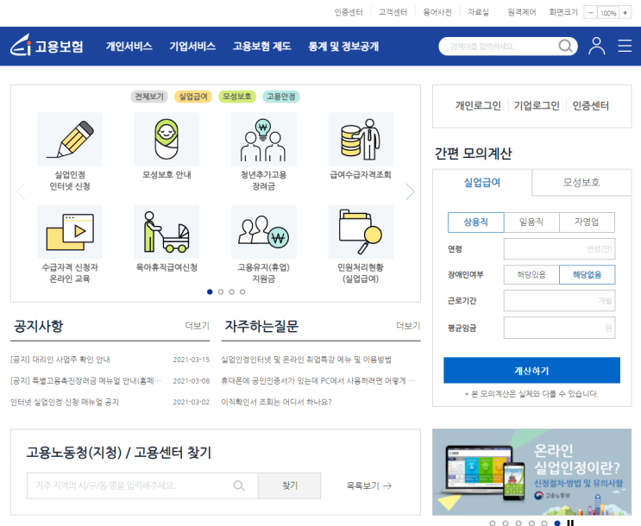
Task: Open 민원처리현황(실업급여) folder icon
Action: [361, 232]
